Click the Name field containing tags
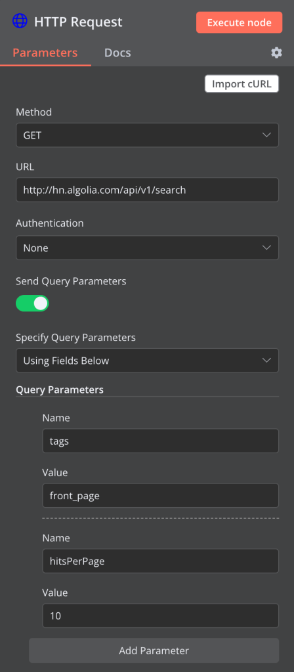294x672 pixels. 161,441
